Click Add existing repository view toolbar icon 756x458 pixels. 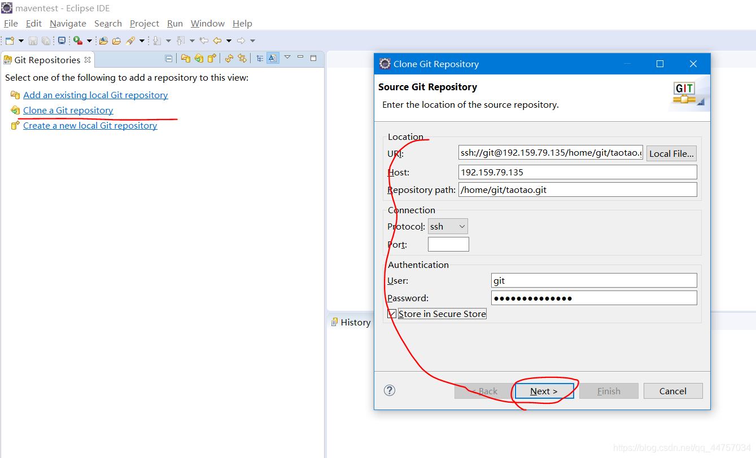(x=186, y=58)
